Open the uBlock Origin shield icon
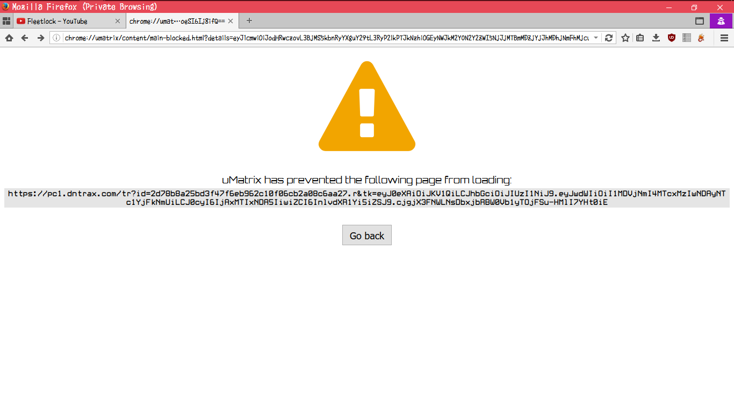 pyautogui.click(x=671, y=38)
